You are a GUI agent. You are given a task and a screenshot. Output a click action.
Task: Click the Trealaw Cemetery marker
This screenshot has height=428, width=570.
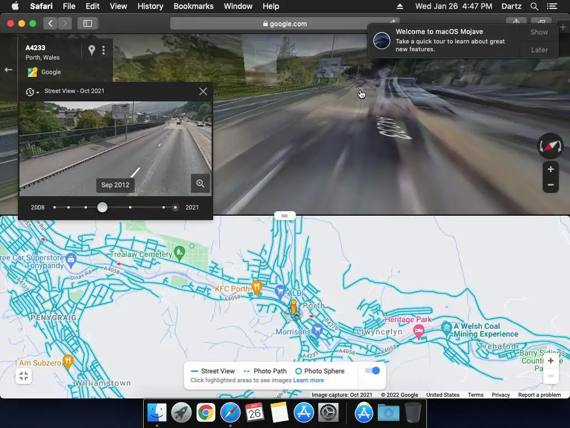coord(179,252)
